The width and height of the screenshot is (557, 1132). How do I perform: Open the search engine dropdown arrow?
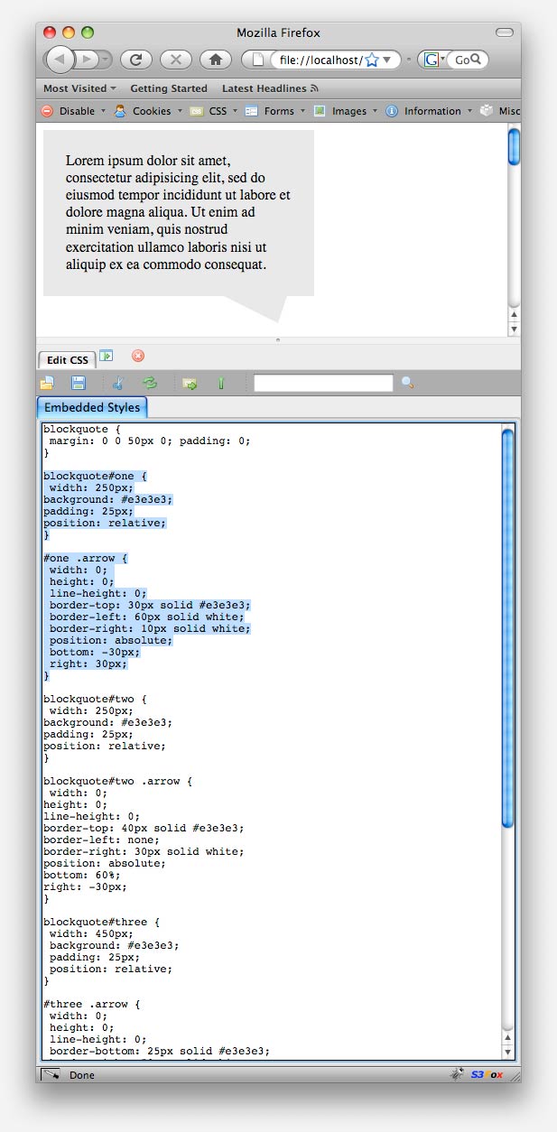tap(442, 60)
